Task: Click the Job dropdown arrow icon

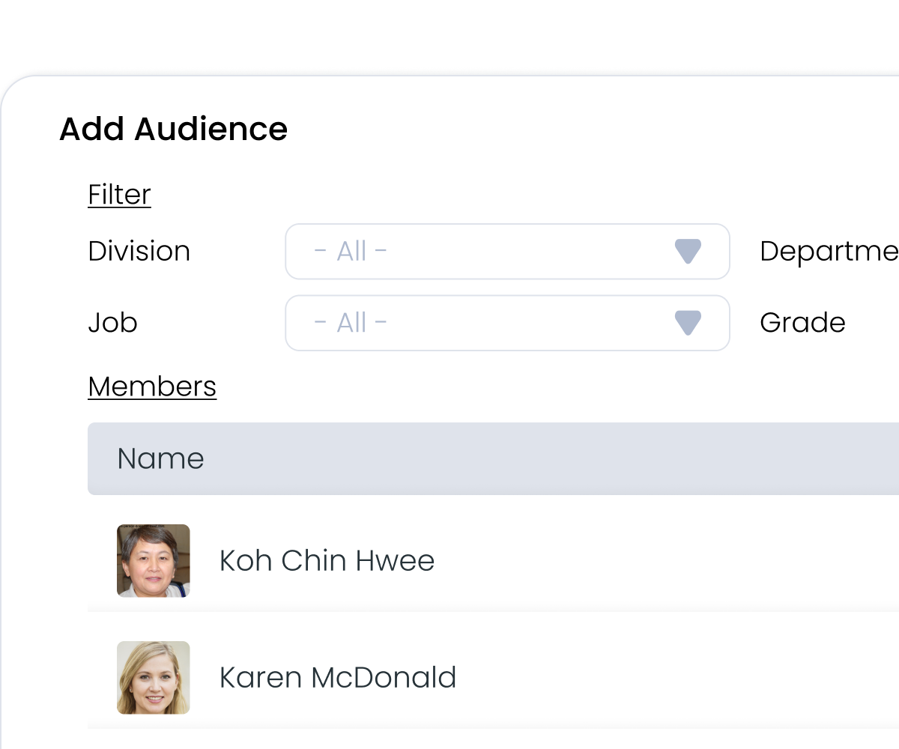Action: (688, 323)
